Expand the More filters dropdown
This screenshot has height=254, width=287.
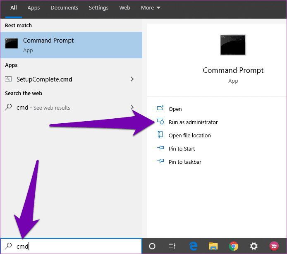coord(151,8)
